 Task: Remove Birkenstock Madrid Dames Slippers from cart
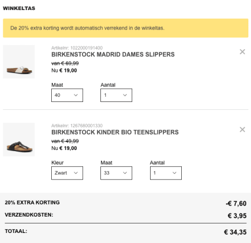point(243,52)
